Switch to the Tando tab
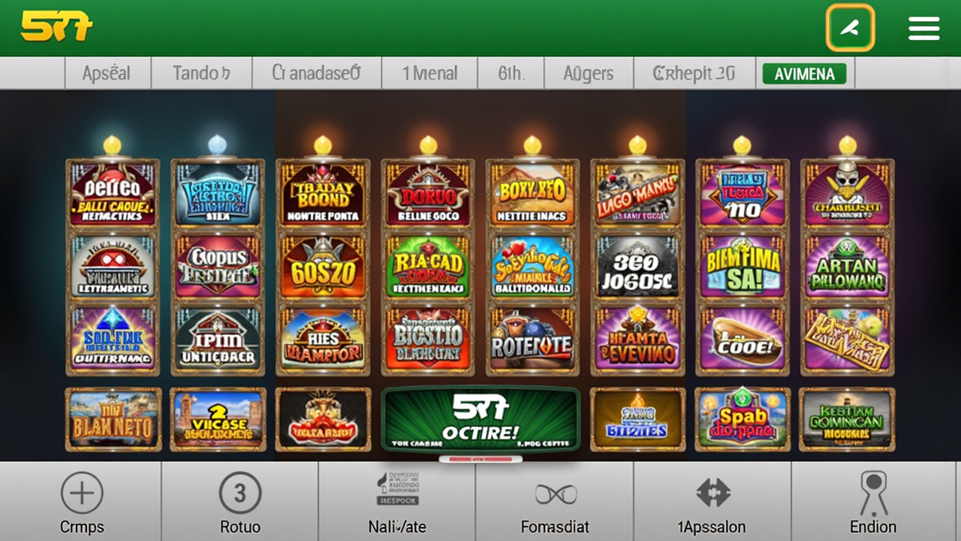Viewport: 961px width, 541px height. [201, 74]
